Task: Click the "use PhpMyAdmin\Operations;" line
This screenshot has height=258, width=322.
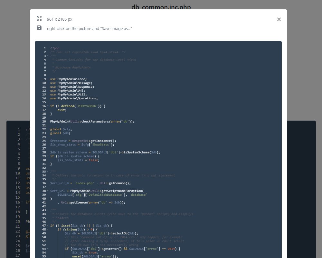Action: click(x=74, y=98)
